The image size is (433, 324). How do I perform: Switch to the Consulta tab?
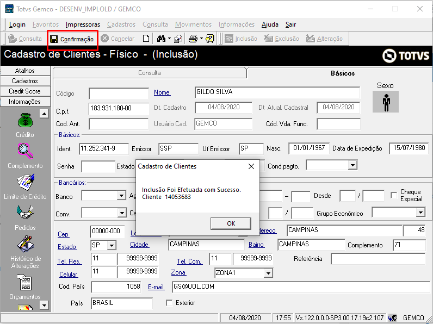pos(150,73)
